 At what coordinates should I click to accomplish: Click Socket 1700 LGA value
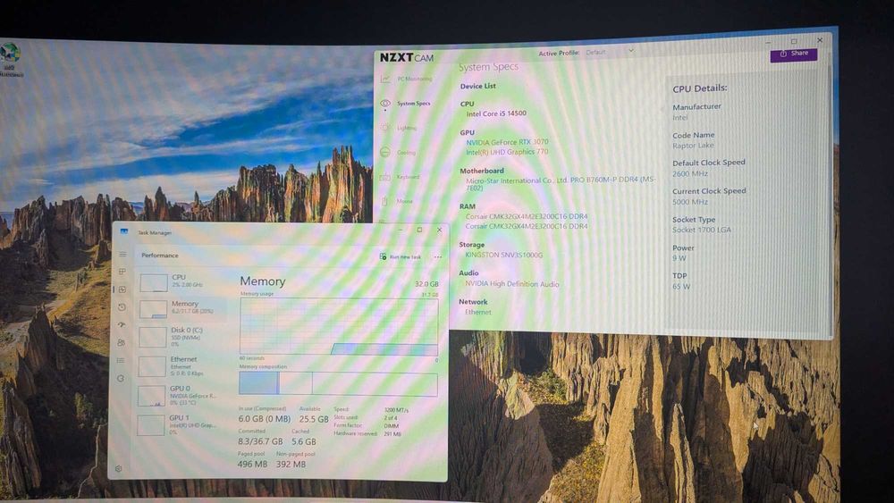point(701,230)
